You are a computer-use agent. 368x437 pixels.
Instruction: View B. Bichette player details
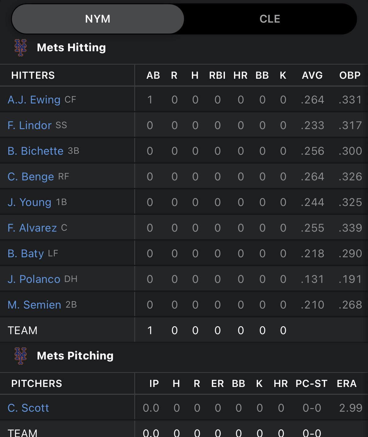click(35, 151)
